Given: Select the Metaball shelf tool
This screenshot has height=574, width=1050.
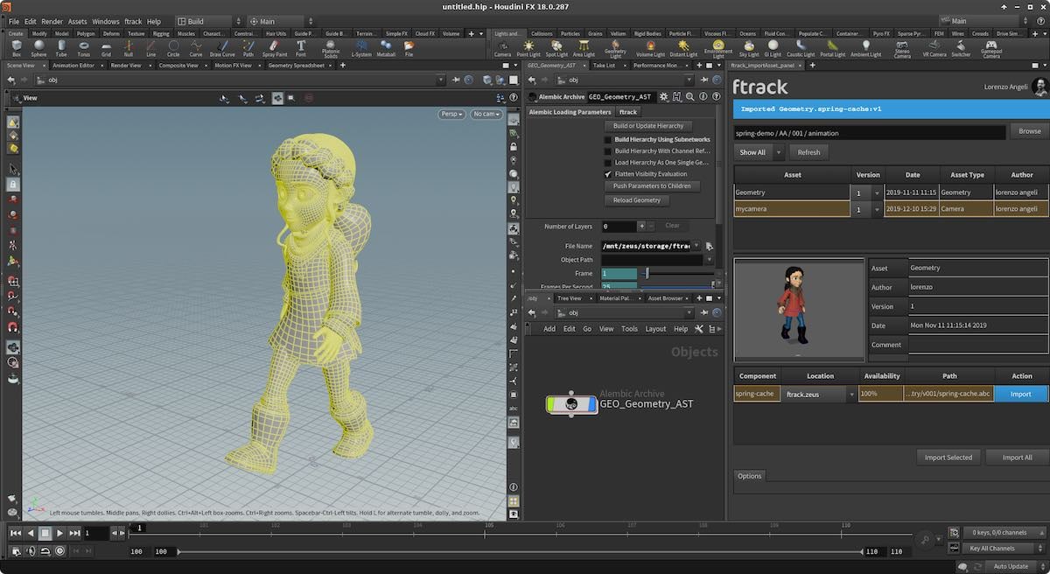Looking at the screenshot, I should tap(386, 48).
